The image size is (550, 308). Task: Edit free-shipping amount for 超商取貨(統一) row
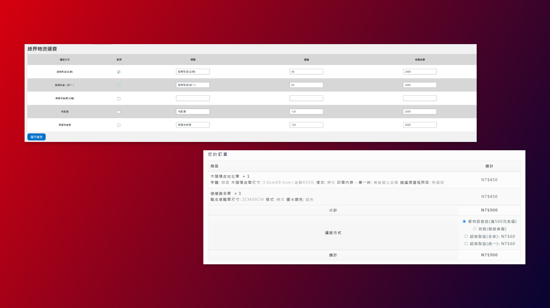pyautogui.click(x=420, y=85)
